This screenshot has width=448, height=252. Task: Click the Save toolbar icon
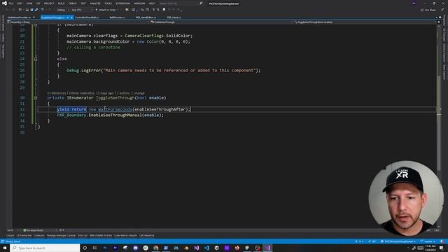(31, 10)
